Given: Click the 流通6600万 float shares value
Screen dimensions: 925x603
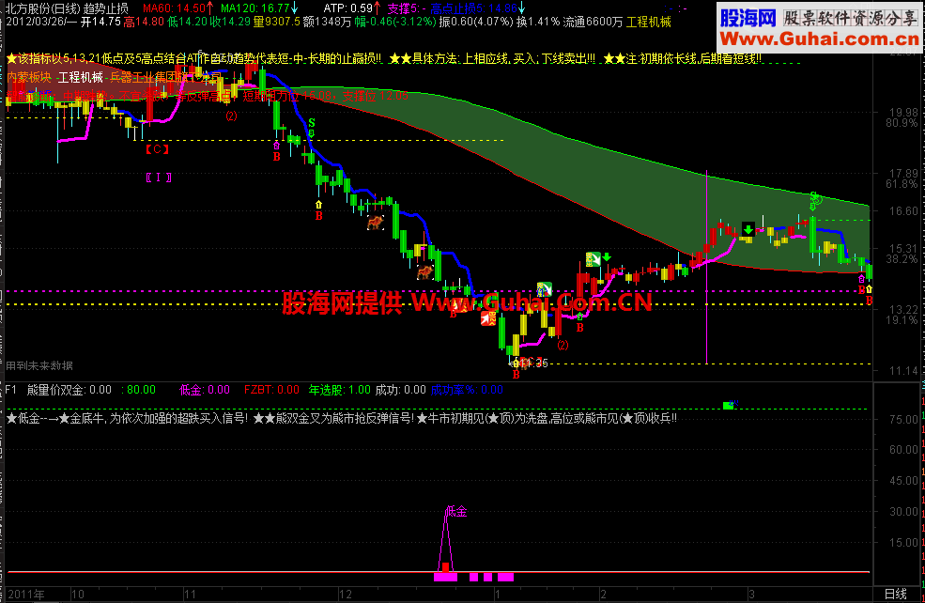Looking at the screenshot, I should (x=593, y=22).
